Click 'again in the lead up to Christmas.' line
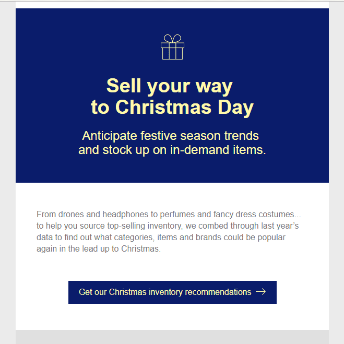344x344 pixels. point(99,249)
